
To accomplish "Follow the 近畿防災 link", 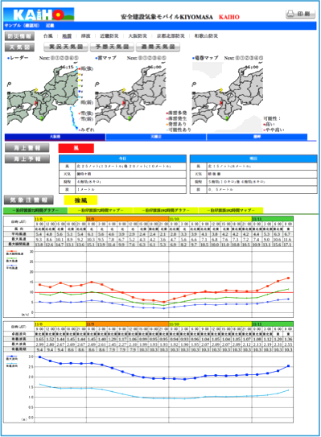I will [109, 36].
